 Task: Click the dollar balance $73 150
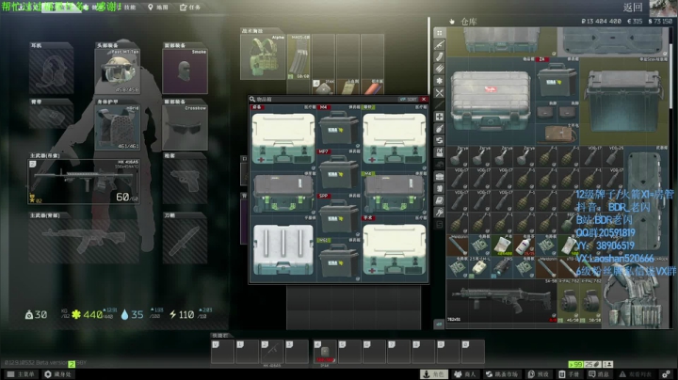click(660, 21)
